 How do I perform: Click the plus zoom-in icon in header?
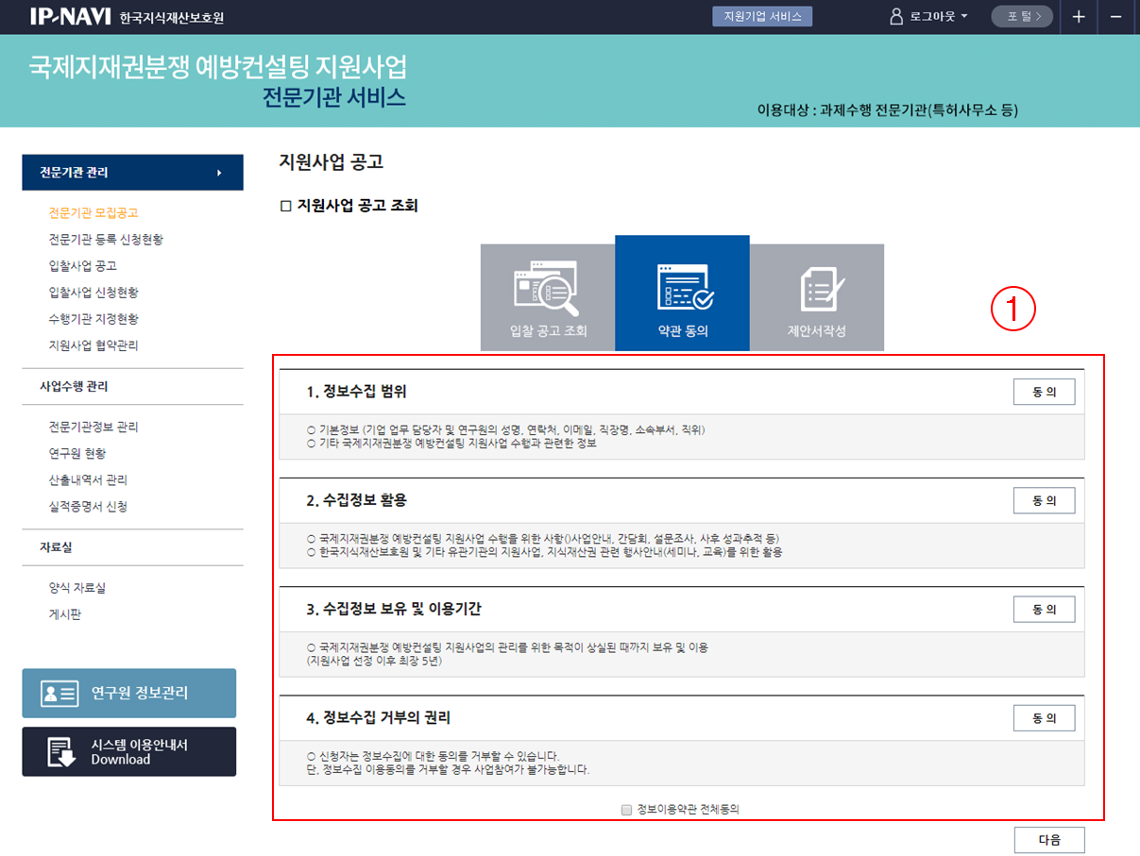1079,17
